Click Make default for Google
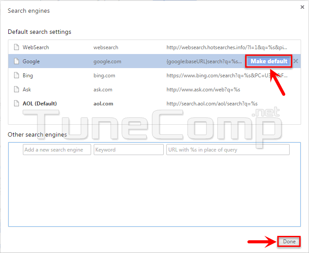 tap(269, 61)
